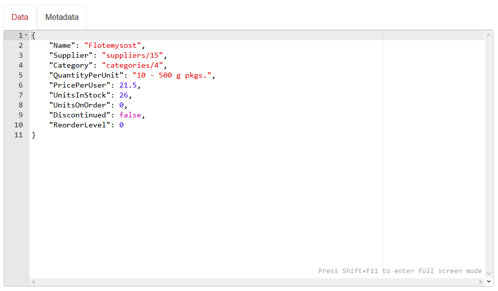Click the vertical scrollbar up arrow

(x=489, y=35)
